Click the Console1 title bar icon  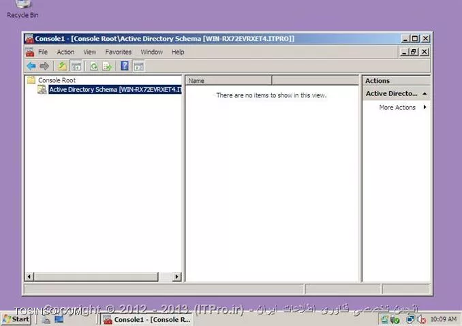coord(29,39)
